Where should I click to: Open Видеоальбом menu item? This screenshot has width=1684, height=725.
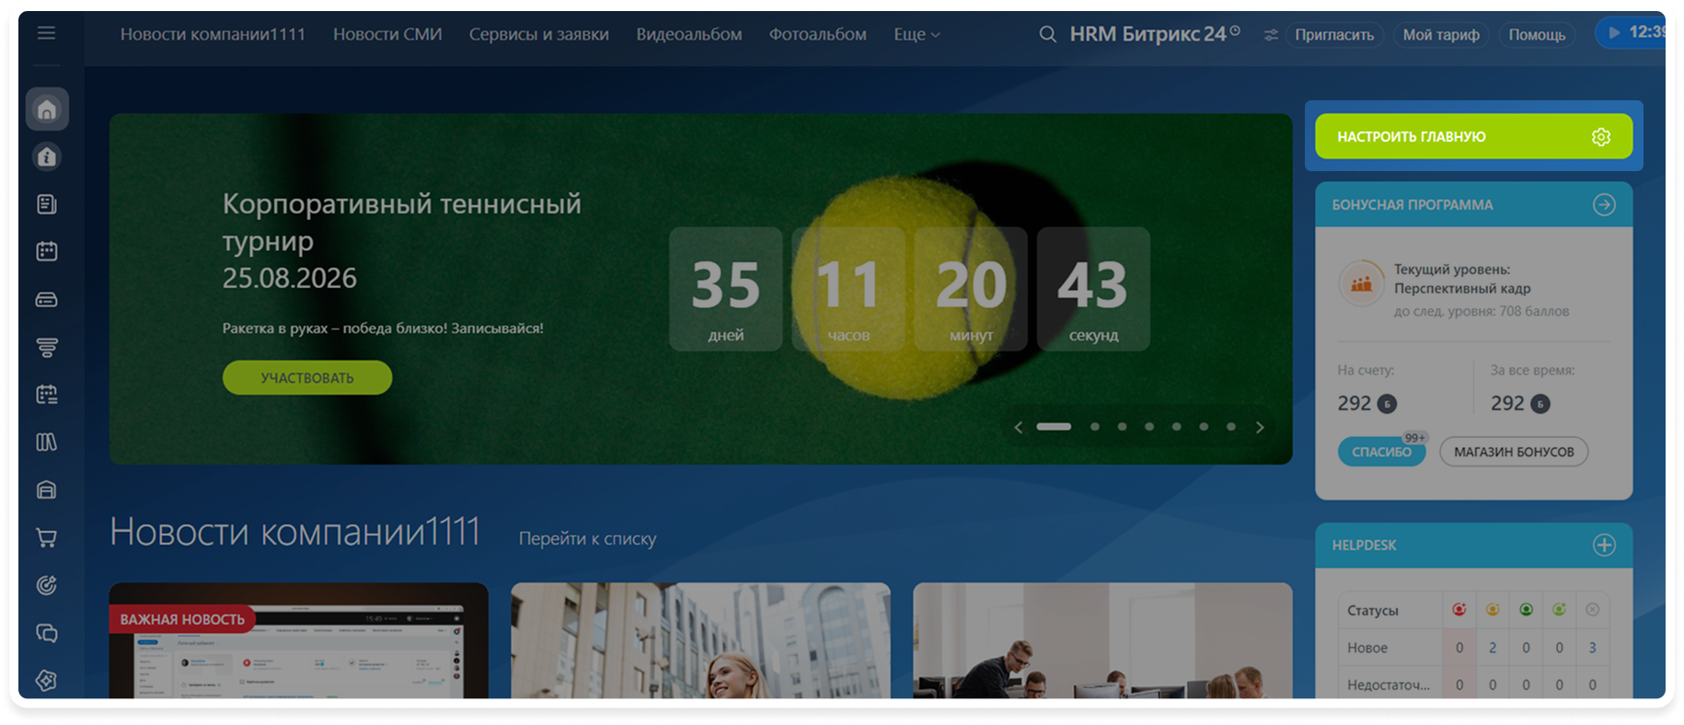click(688, 34)
